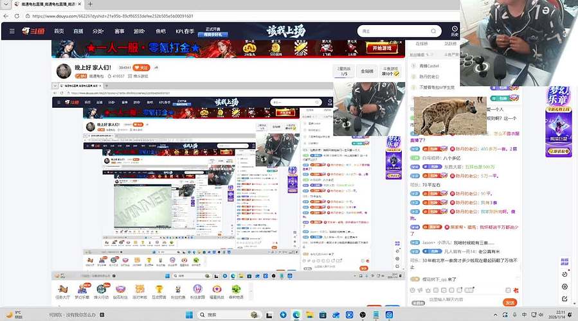
Task: Go back in the browser
Action: [x=6, y=16]
